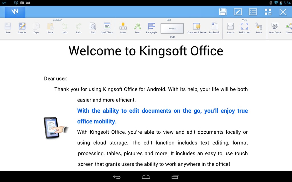Viewport: 292px width, 182px height.
Task: Tap the 'Dear user:' line
Action: pyautogui.click(x=56, y=79)
